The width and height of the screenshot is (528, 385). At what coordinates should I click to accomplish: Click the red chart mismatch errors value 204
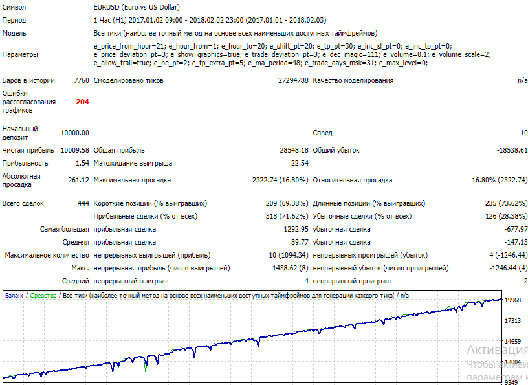(x=83, y=102)
